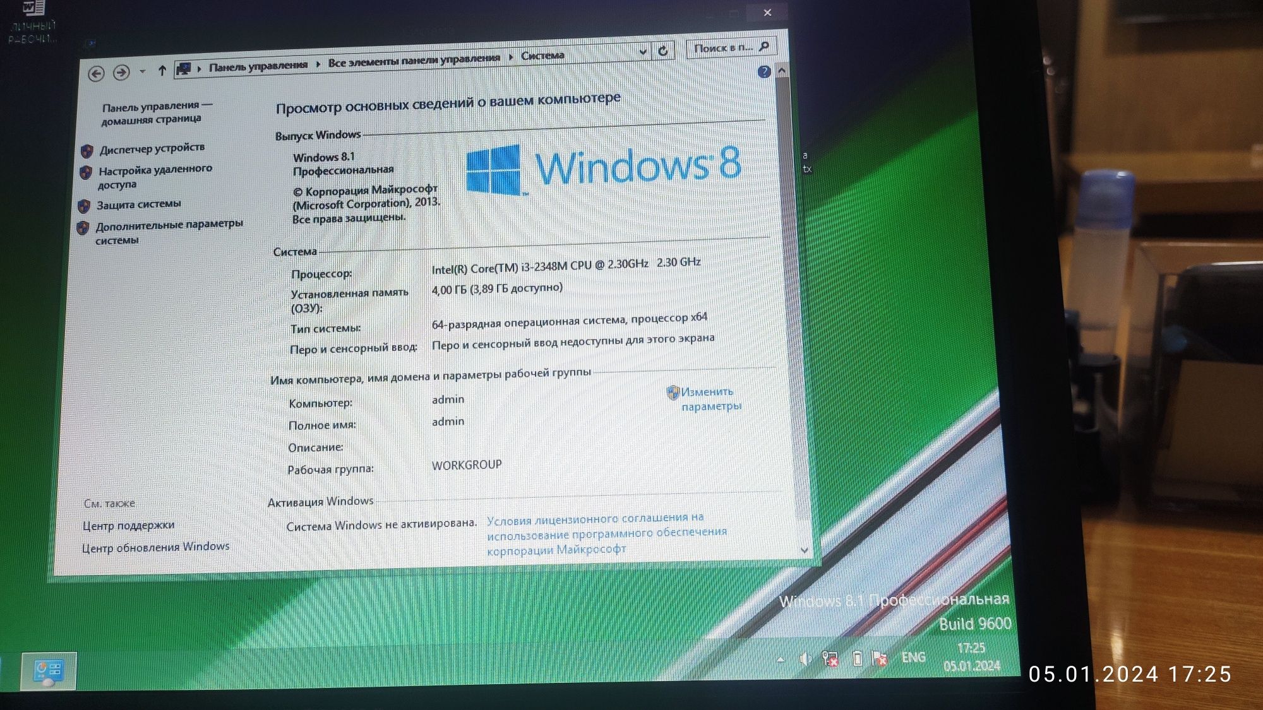Click full name admin next to Полное имя

pos(448,422)
